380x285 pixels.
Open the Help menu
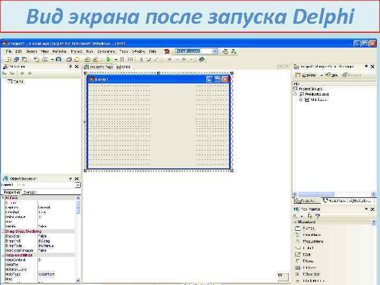(153, 51)
